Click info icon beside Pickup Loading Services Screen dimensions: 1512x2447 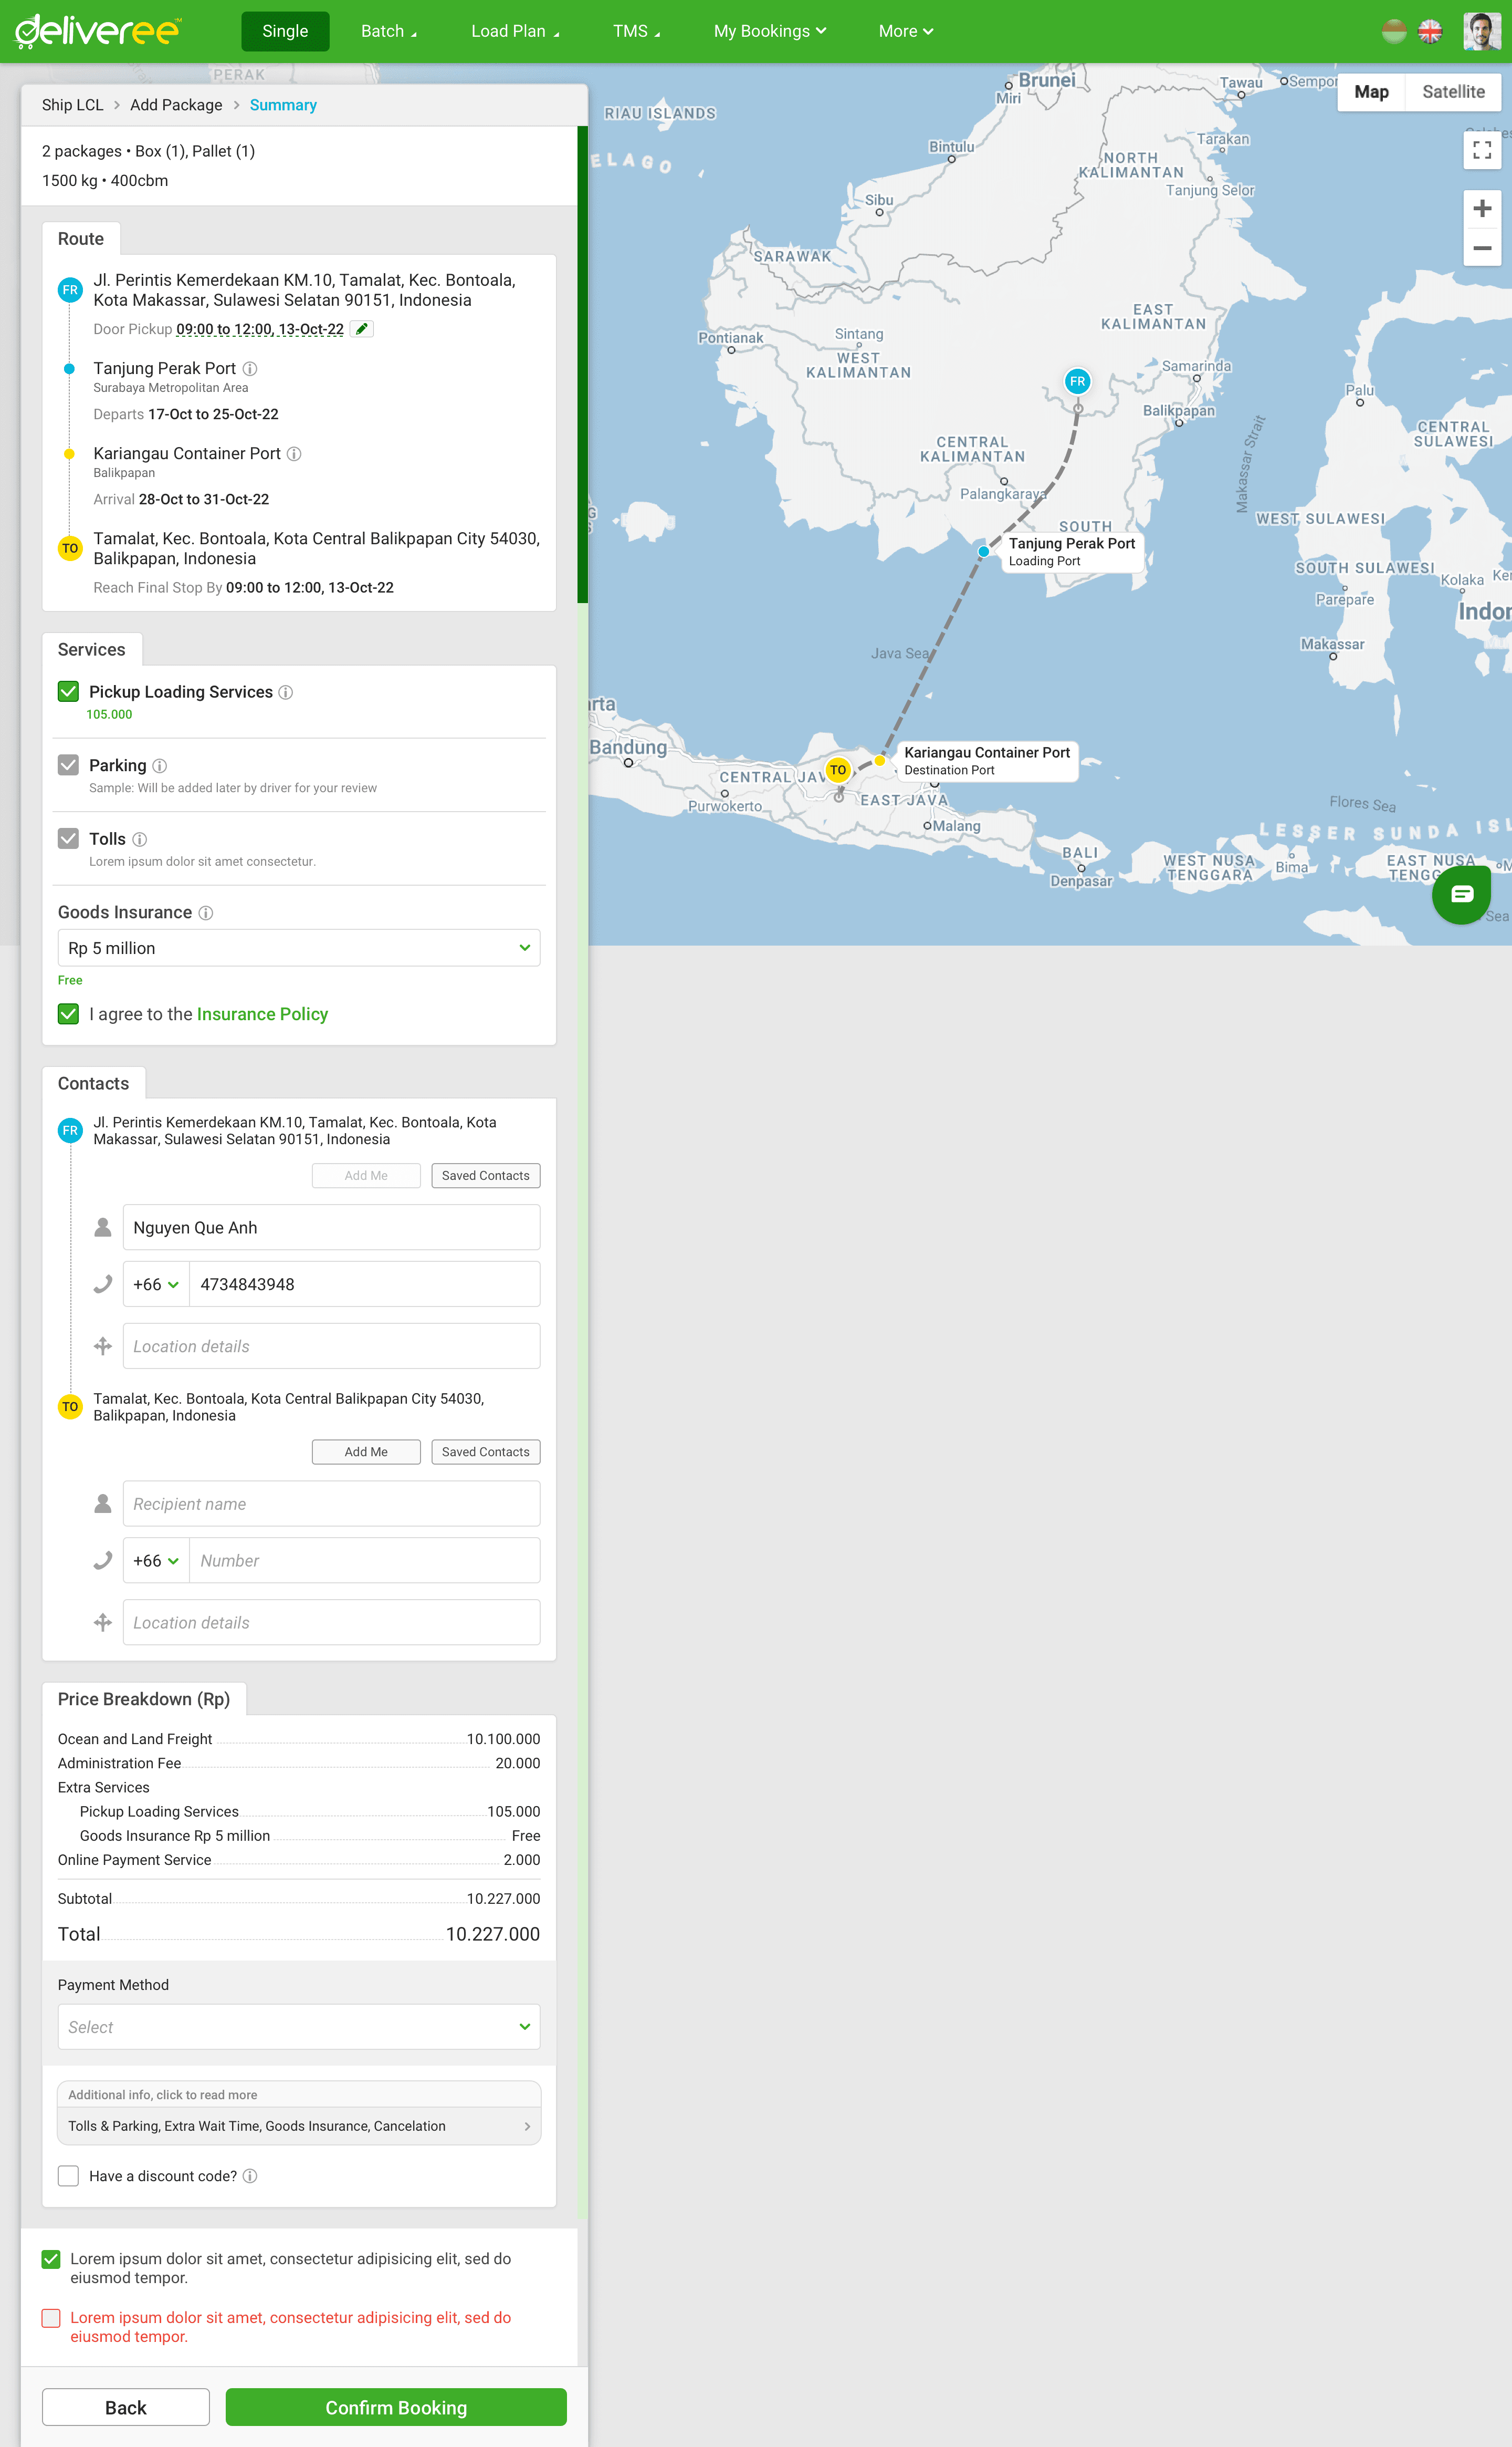pos(286,692)
